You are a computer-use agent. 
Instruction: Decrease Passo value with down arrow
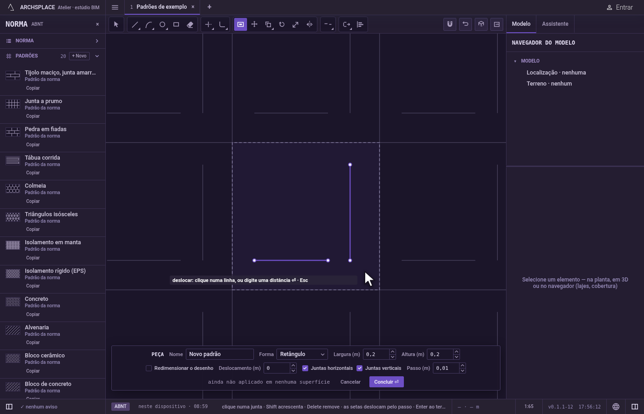(x=462, y=371)
